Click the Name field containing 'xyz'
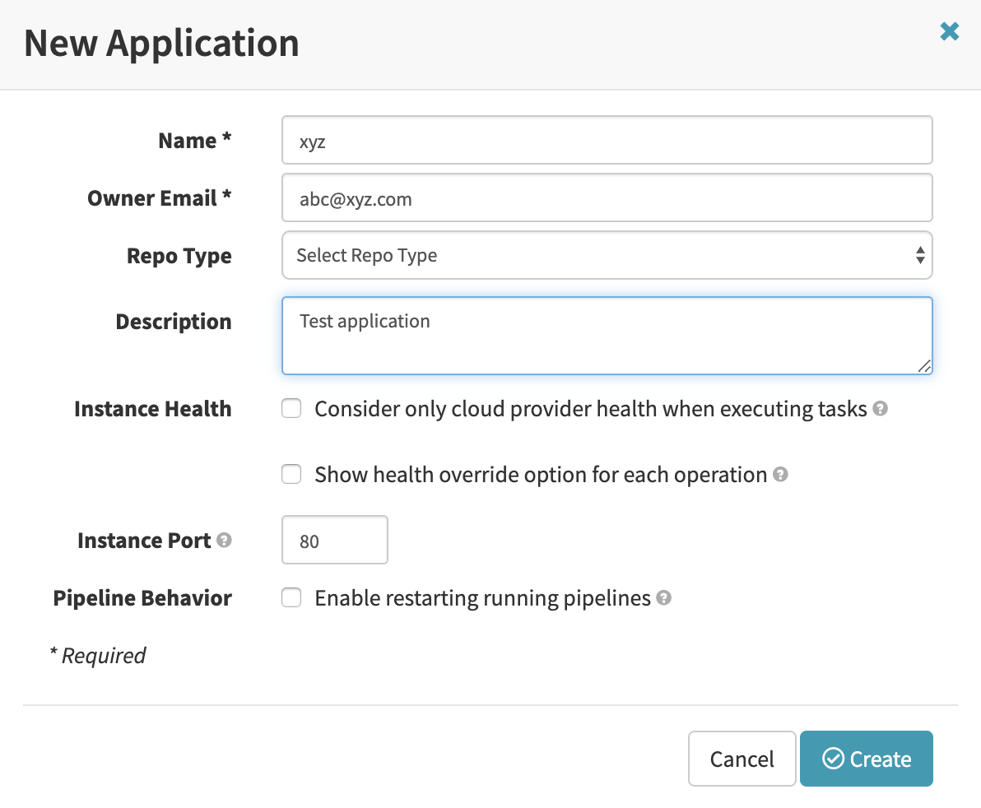This screenshot has width=981, height=808. (607, 141)
